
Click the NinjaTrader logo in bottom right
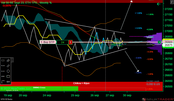pyautogui.click(x=158, y=99)
